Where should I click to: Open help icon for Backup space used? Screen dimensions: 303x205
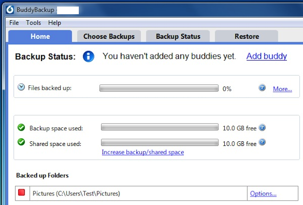tap(262, 128)
